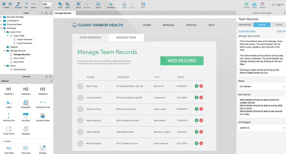286x154 pixels.
Task: Open the View toolbar menu
Action: click(143, 5)
